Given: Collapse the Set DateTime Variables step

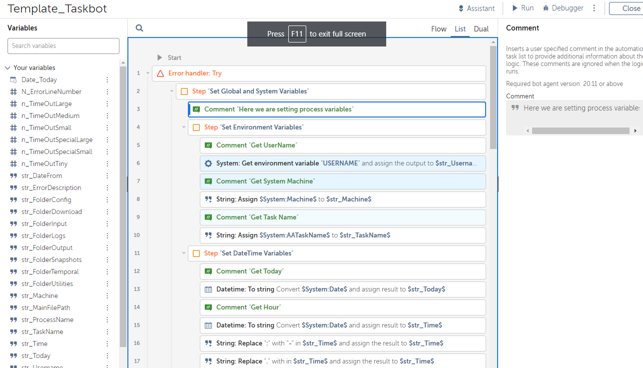Looking at the screenshot, I should [184, 253].
